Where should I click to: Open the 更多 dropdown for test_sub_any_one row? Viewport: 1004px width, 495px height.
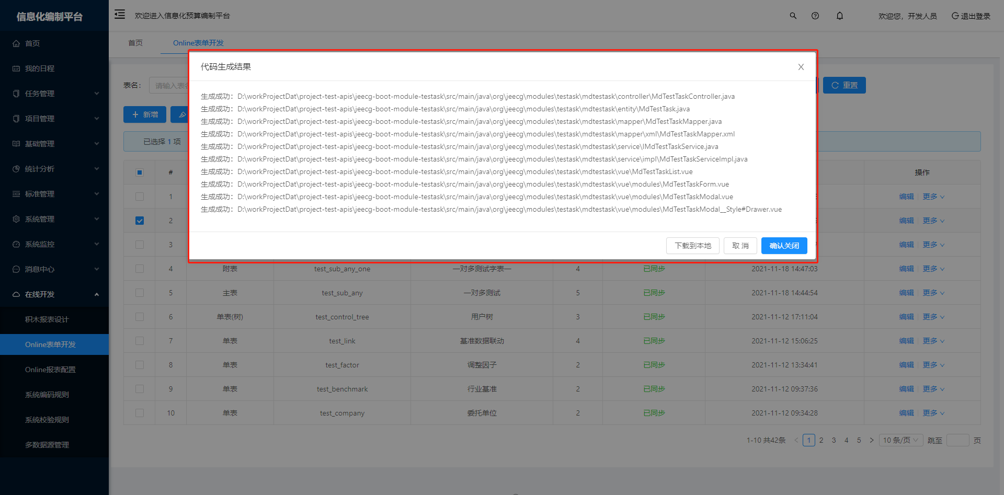pos(933,269)
